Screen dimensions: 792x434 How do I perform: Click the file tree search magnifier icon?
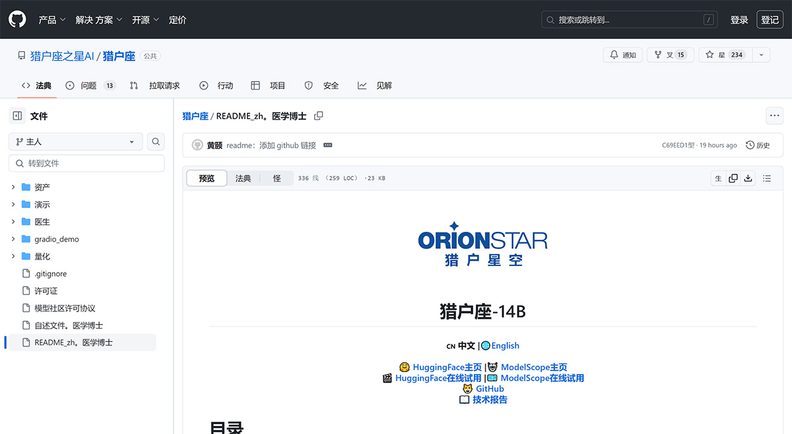coord(155,141)
